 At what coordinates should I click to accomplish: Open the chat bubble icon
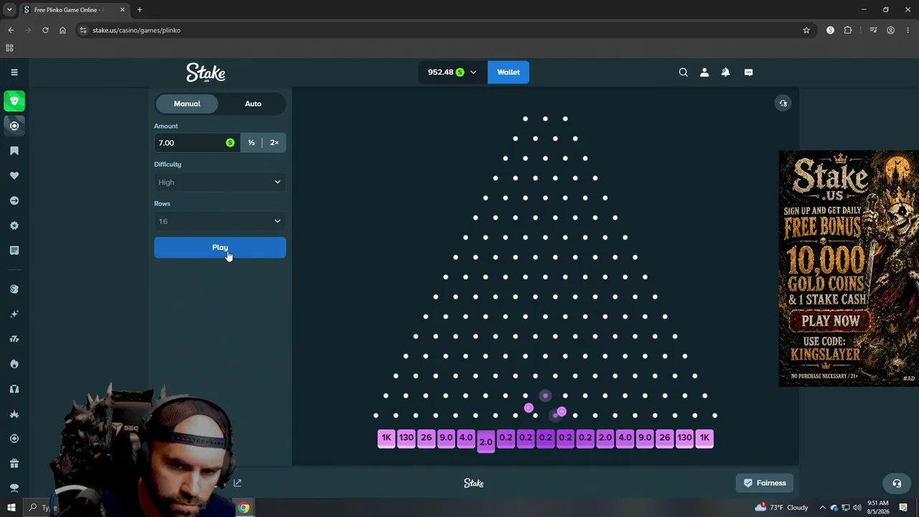point(748,72)
